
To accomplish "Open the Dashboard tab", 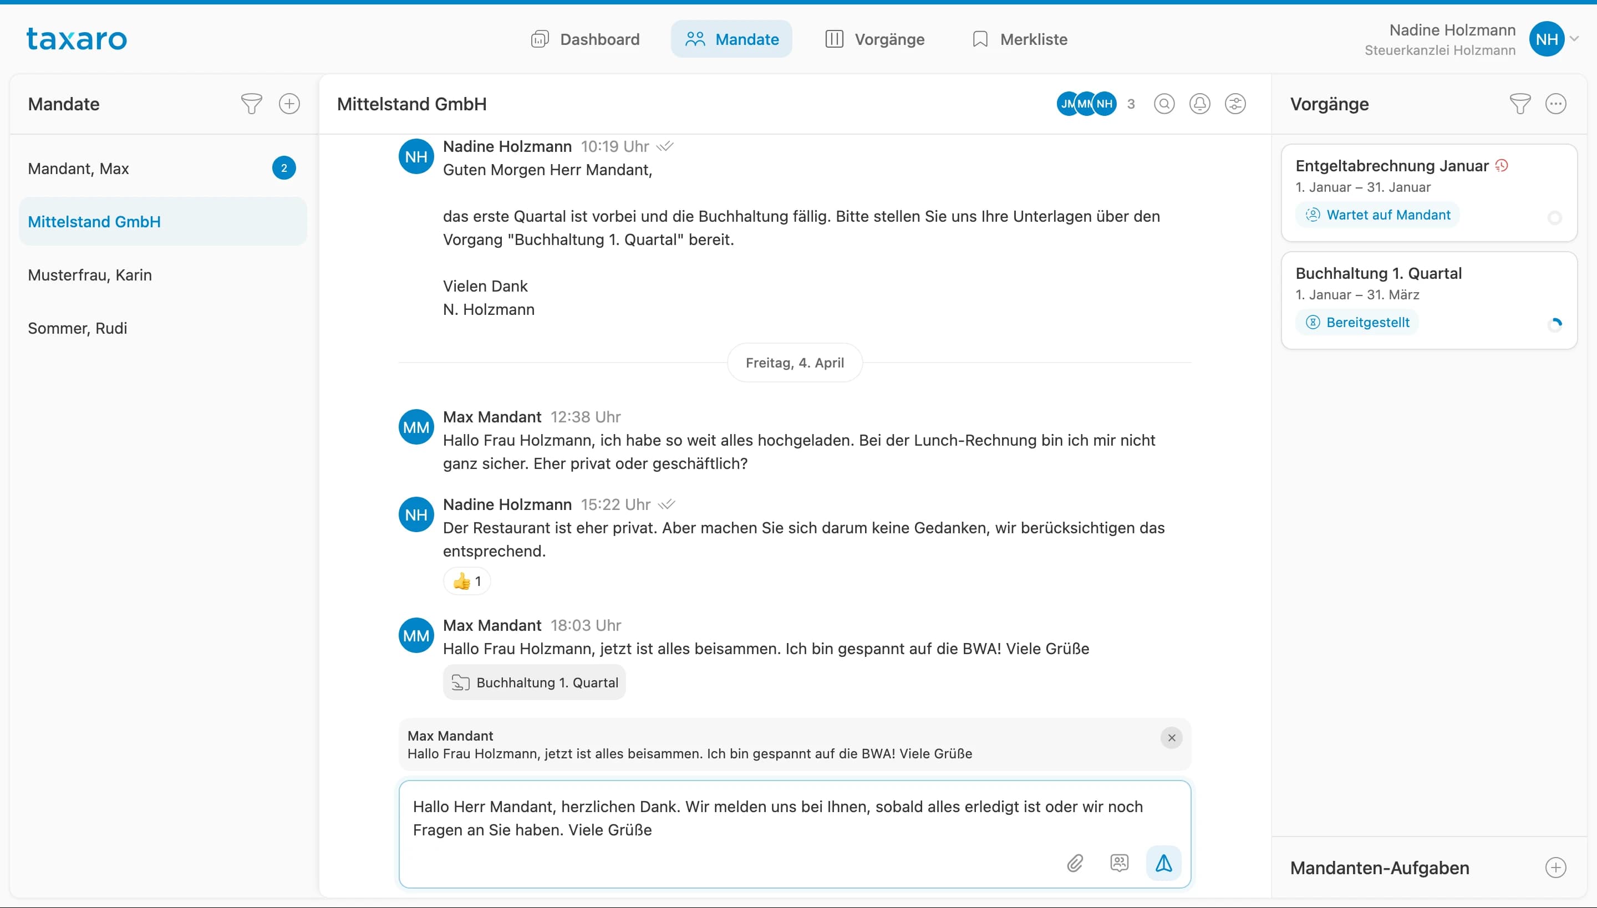I will tap(585, 39).
